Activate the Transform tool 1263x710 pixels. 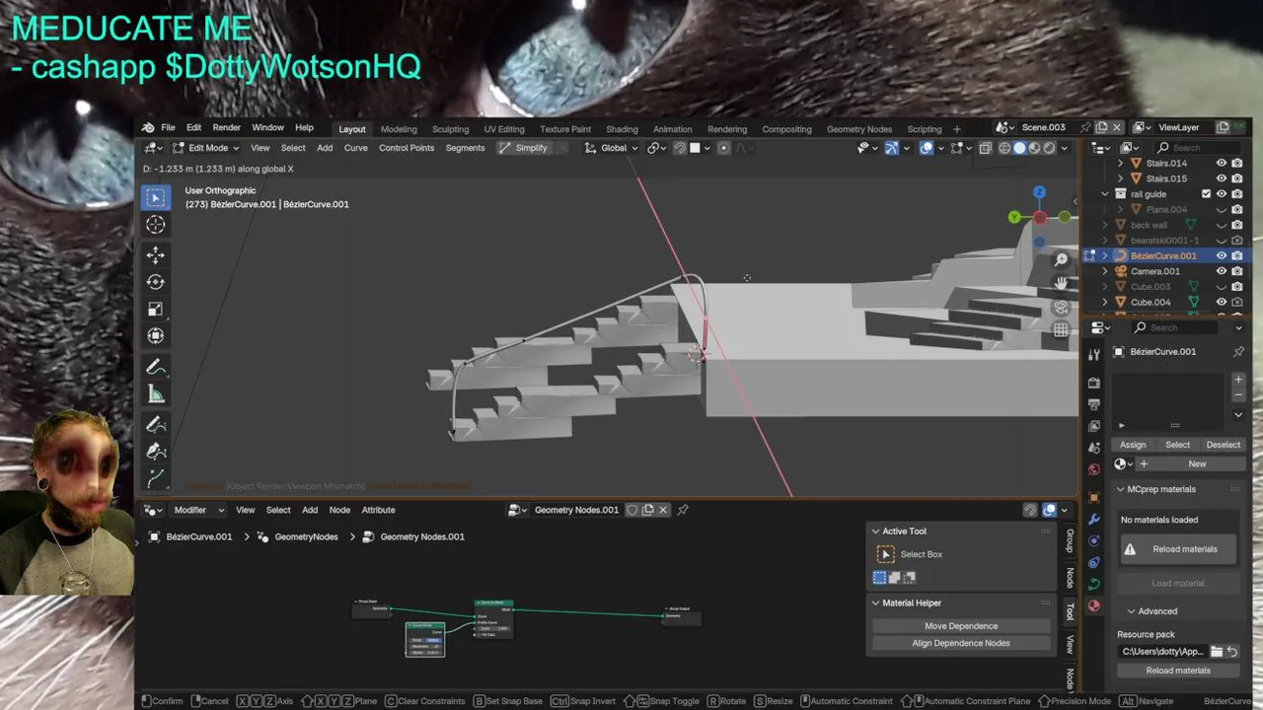tap(156, 335)
